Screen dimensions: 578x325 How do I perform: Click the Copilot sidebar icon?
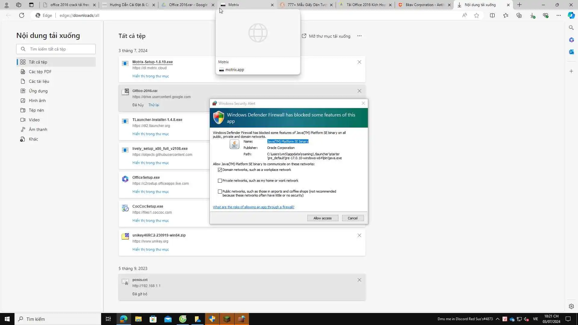(x=571, y=15)
